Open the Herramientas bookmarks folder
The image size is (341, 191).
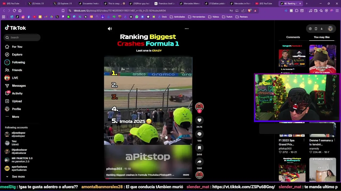197,17
